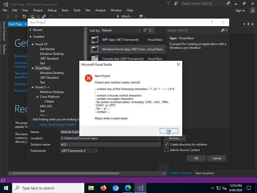Select Get Started under Visual C#
This screenshot has width=257, height=193.
(47, 49)
